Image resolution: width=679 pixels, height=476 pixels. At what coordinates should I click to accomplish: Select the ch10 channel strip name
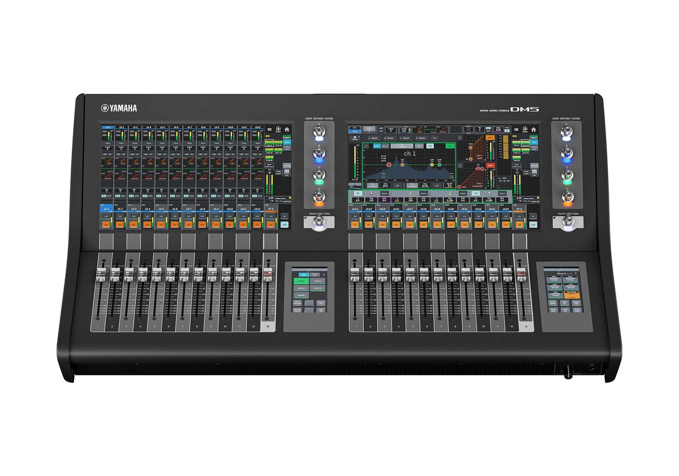click(x=230, y=209)
